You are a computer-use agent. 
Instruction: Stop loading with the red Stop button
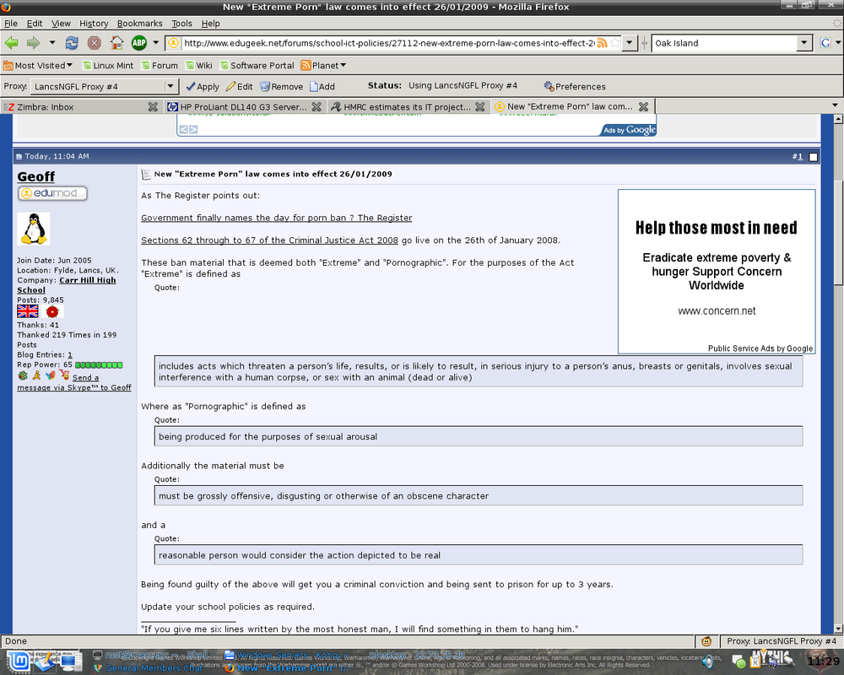pos(95,43)
